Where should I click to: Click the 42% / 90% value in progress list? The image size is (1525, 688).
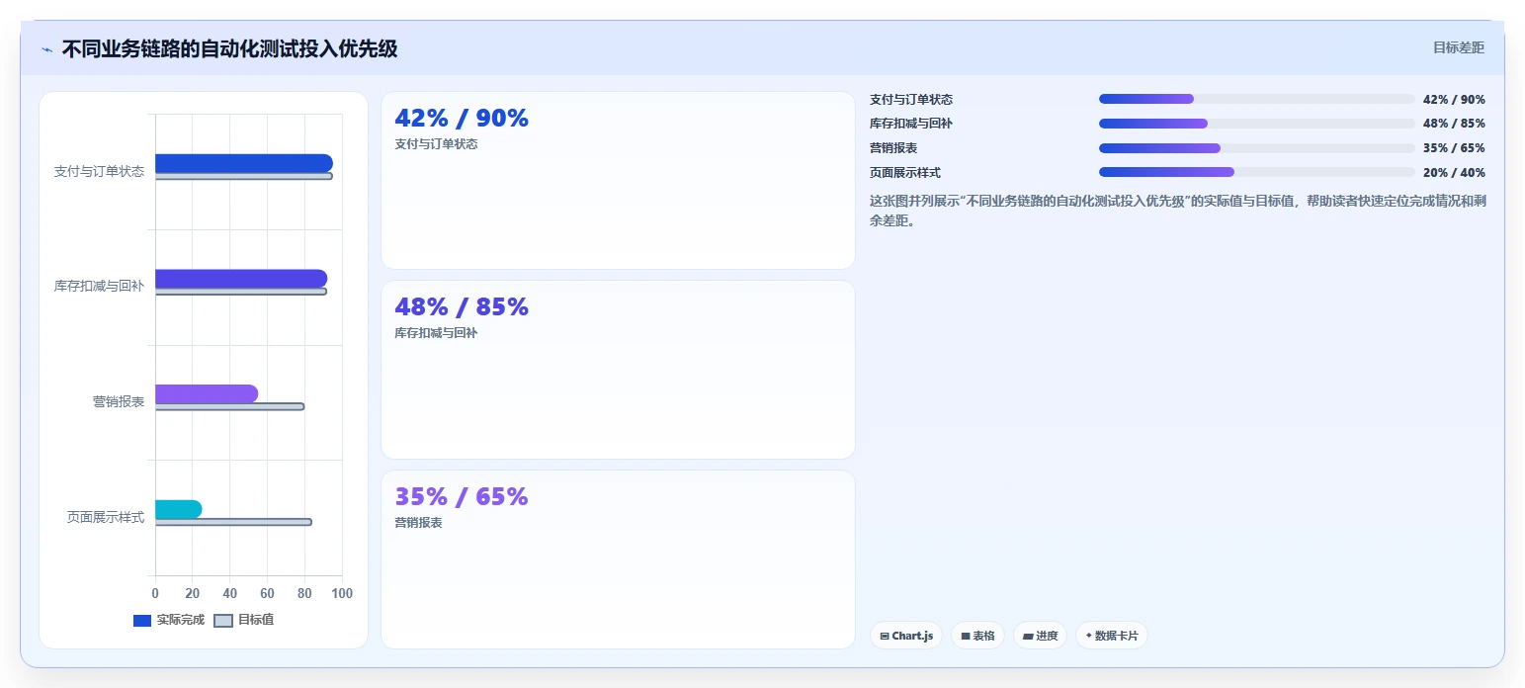tap(1454, 100)
